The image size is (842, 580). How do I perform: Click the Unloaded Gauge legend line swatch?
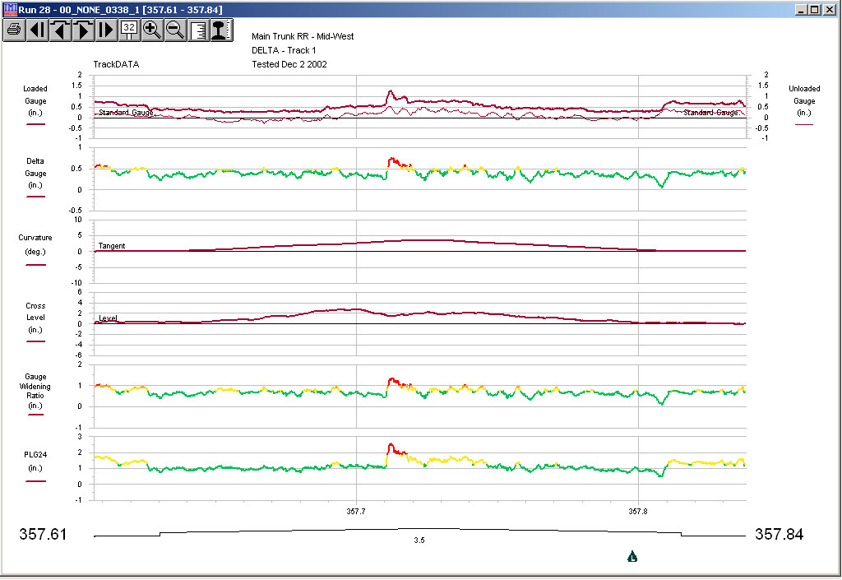tap(803, 124)
